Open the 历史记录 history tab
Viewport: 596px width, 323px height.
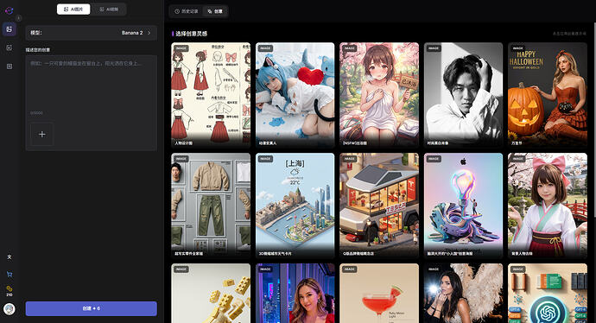187,11
